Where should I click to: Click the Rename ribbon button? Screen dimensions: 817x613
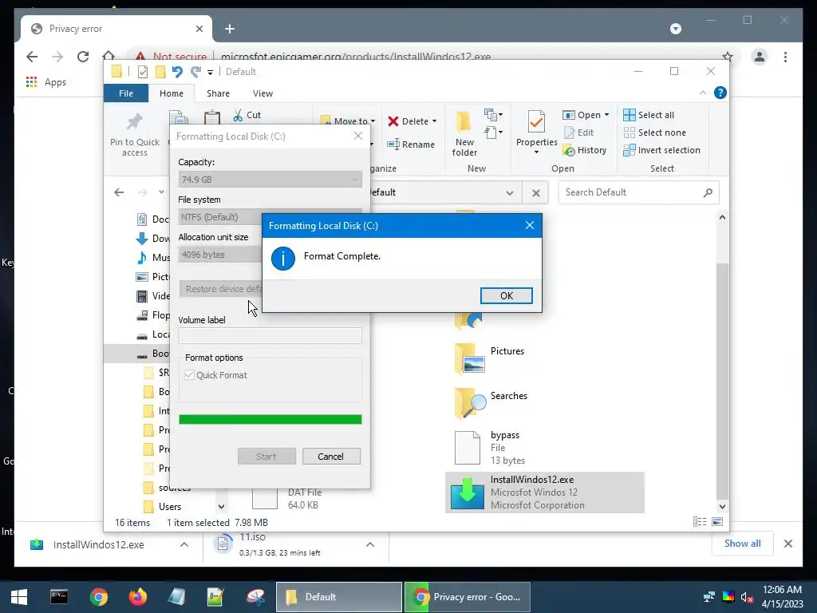[x=411, y=144]
